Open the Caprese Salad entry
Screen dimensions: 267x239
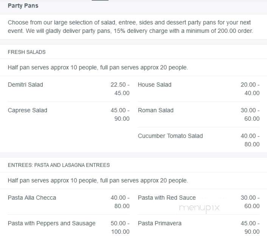[28, 110]
